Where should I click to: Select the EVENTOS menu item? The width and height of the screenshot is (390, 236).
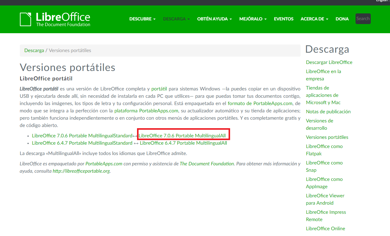[x=283, y=19]
